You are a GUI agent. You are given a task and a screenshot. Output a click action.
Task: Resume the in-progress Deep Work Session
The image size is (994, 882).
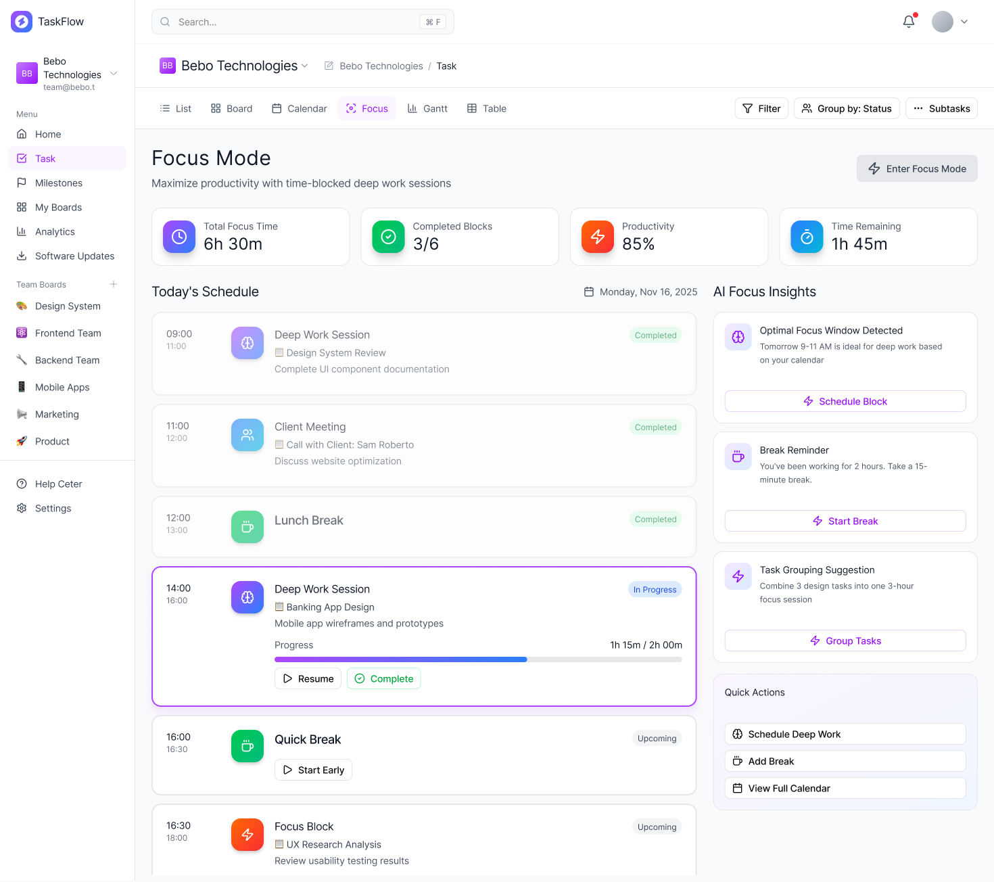click(x=308, y=678)
